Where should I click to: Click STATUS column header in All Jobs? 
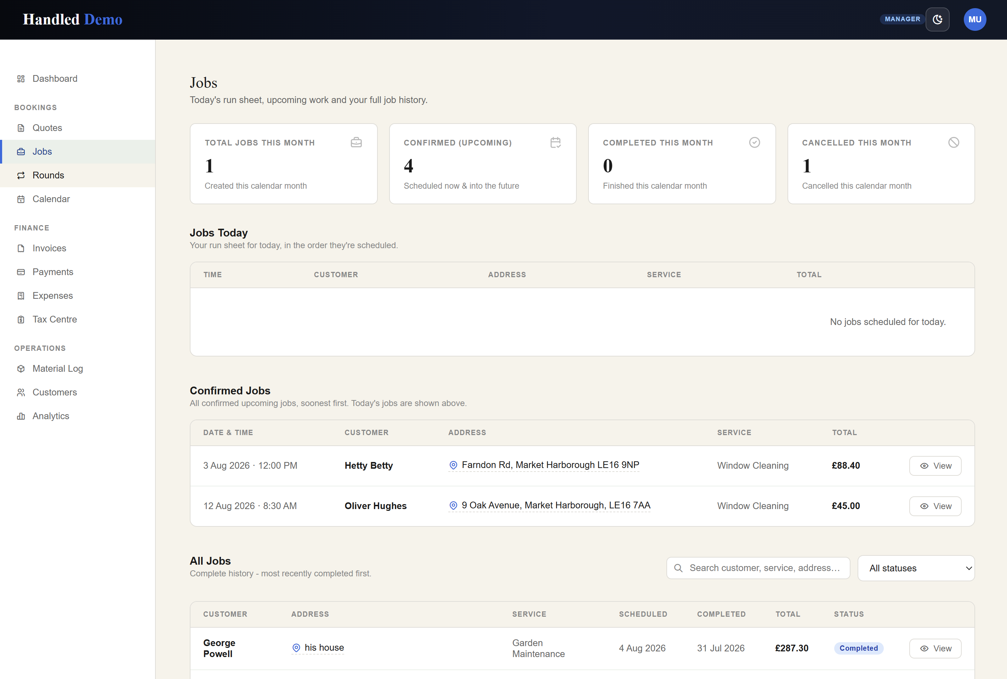pos(849,614)
